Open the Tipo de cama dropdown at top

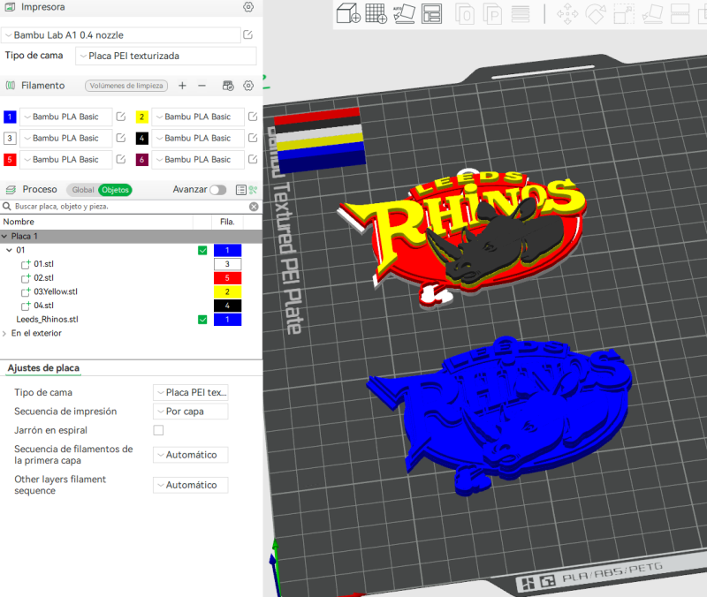[166, 56]
